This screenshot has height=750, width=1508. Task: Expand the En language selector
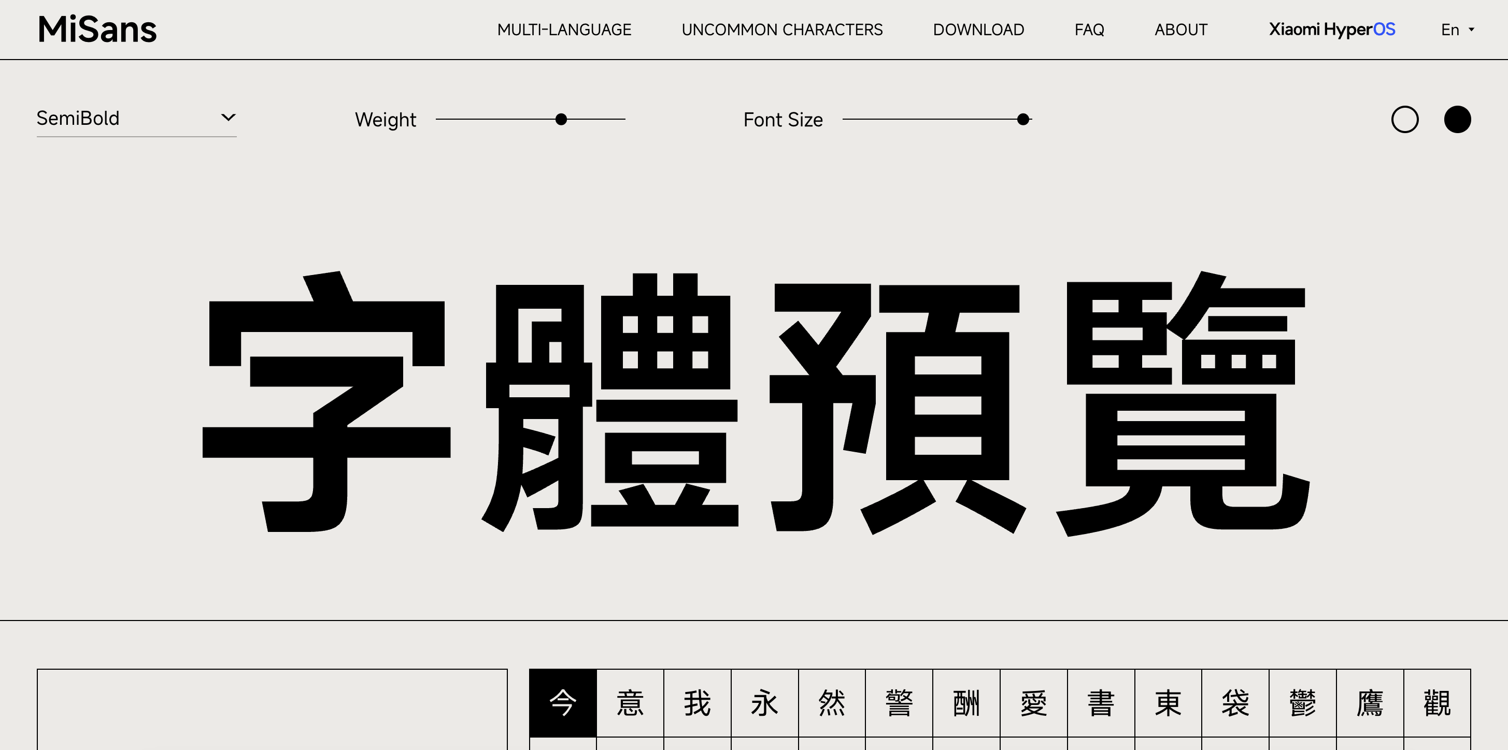pos(1457,30)
